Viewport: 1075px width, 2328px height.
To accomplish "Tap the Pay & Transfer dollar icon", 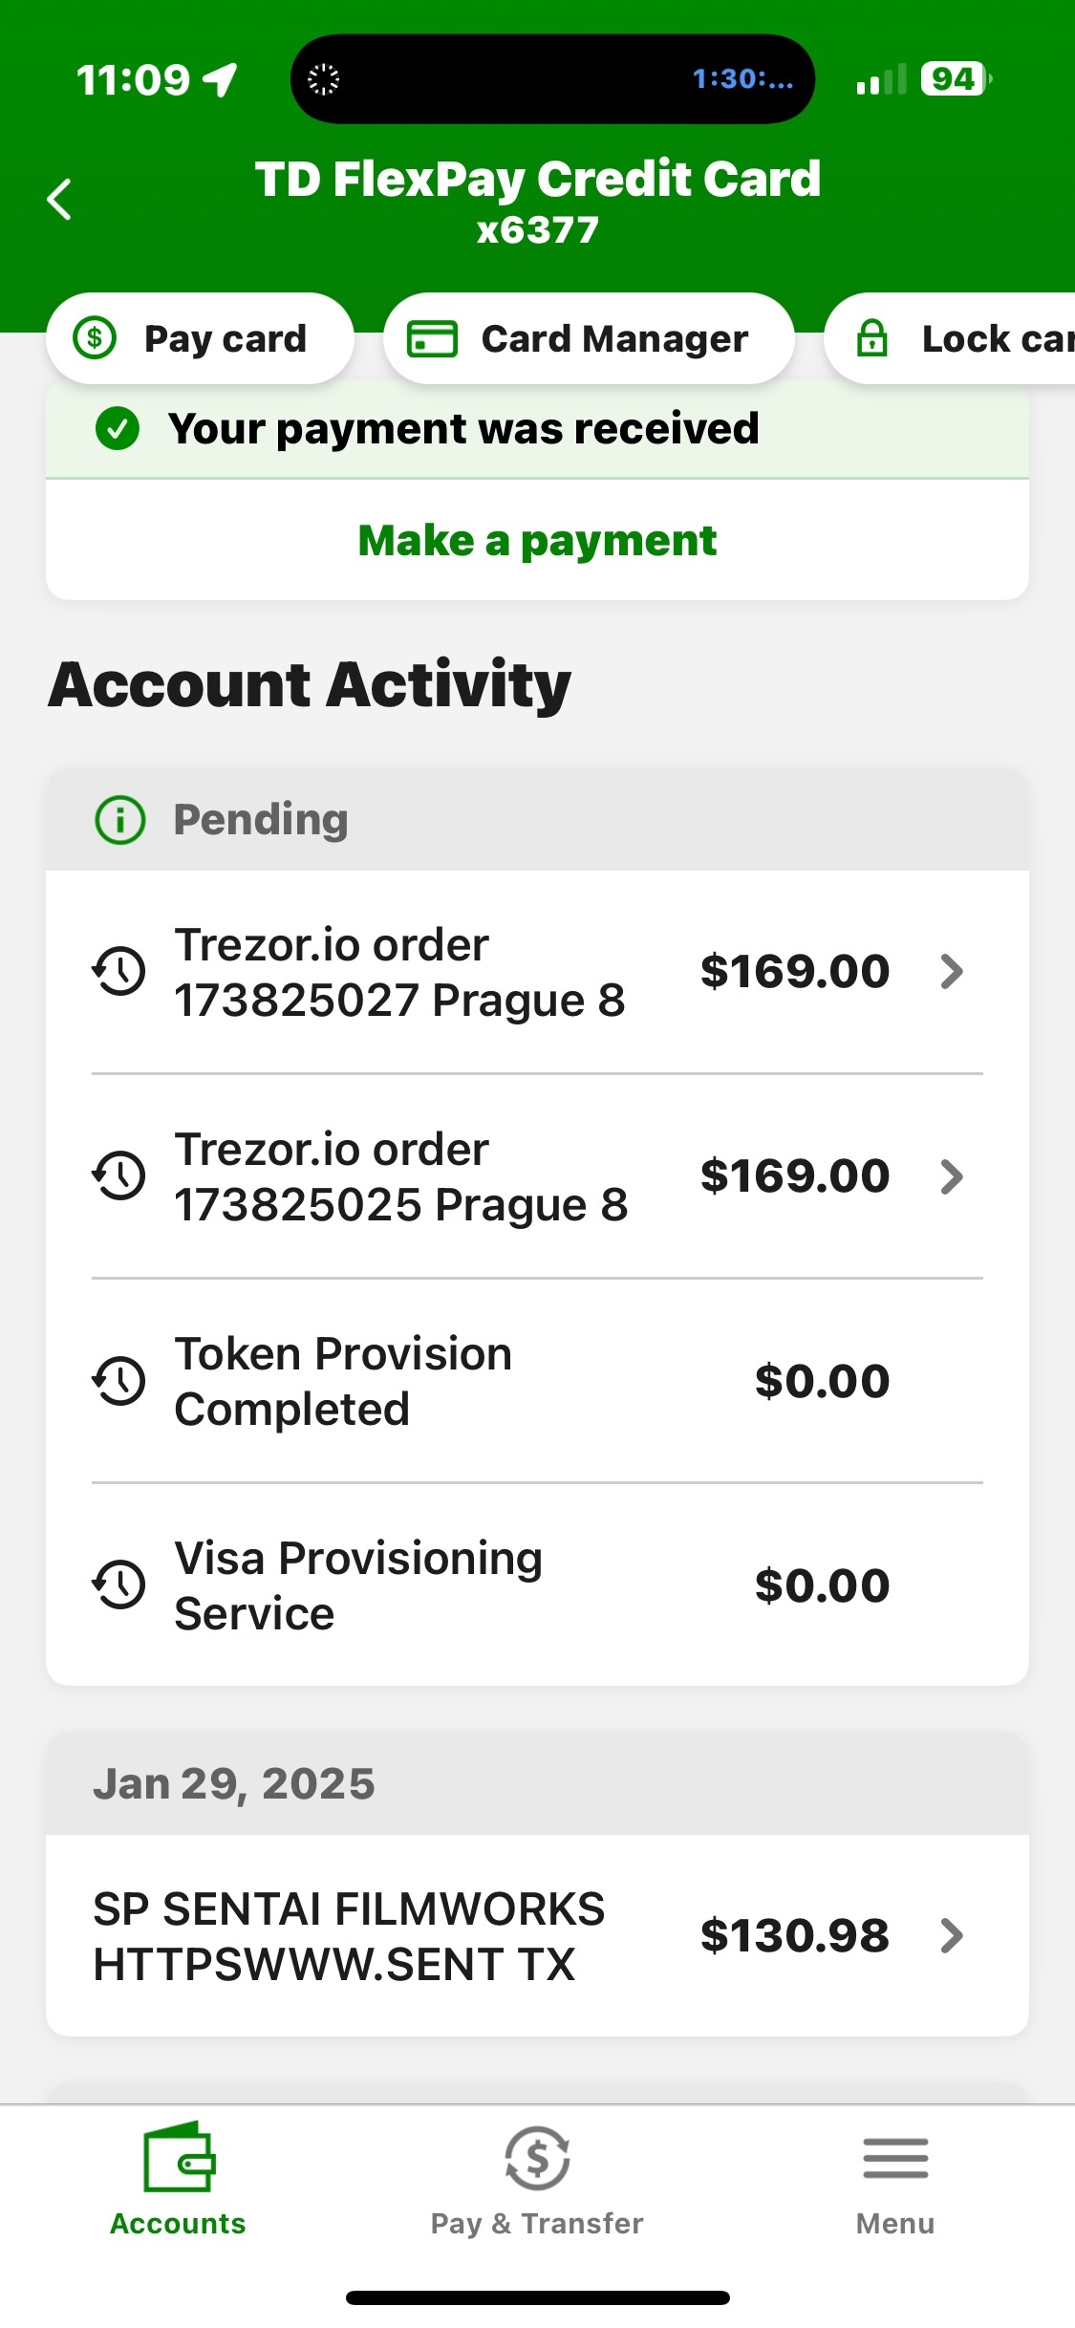I will pyautogui.click(x=537, y=2158).
